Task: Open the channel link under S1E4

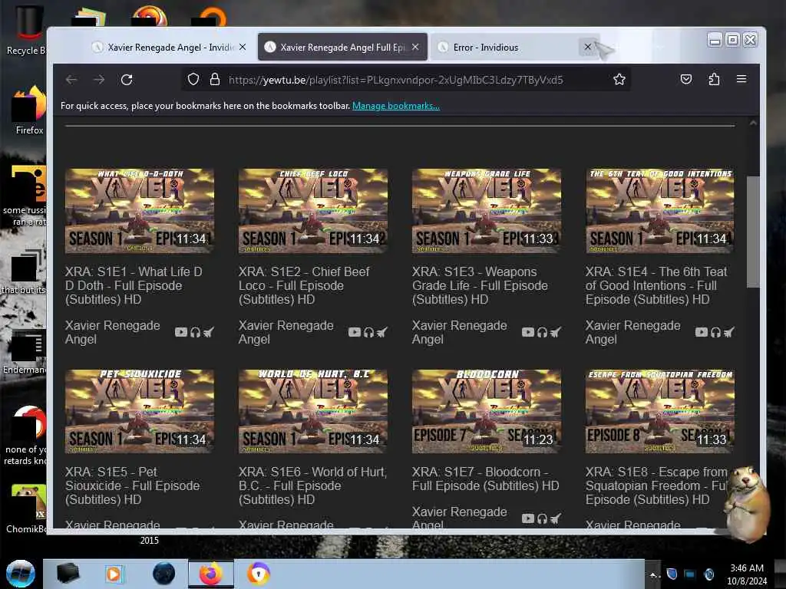Action: (x=633, y=332)
